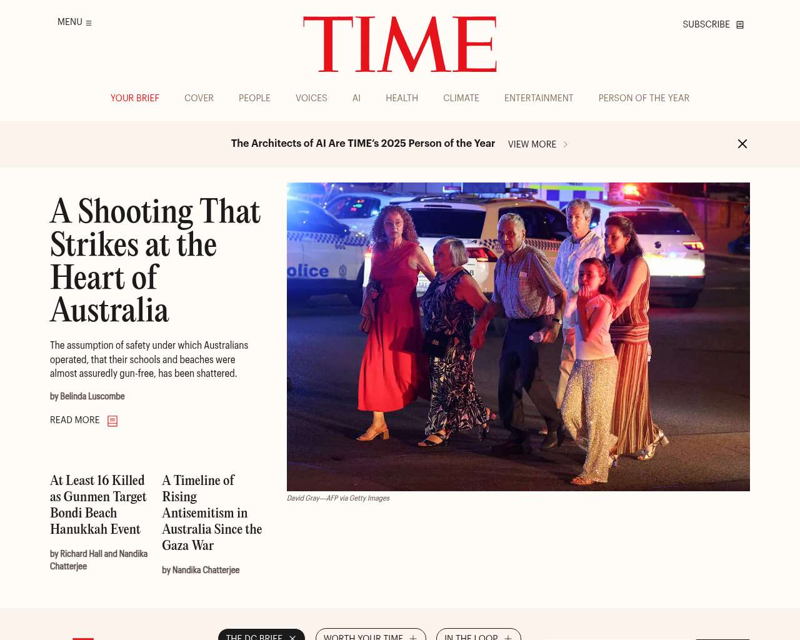
Task: Click the Richard Hall and Nandika Chatterjee byline
Action: pyautogui.click(x=99, y=560)
